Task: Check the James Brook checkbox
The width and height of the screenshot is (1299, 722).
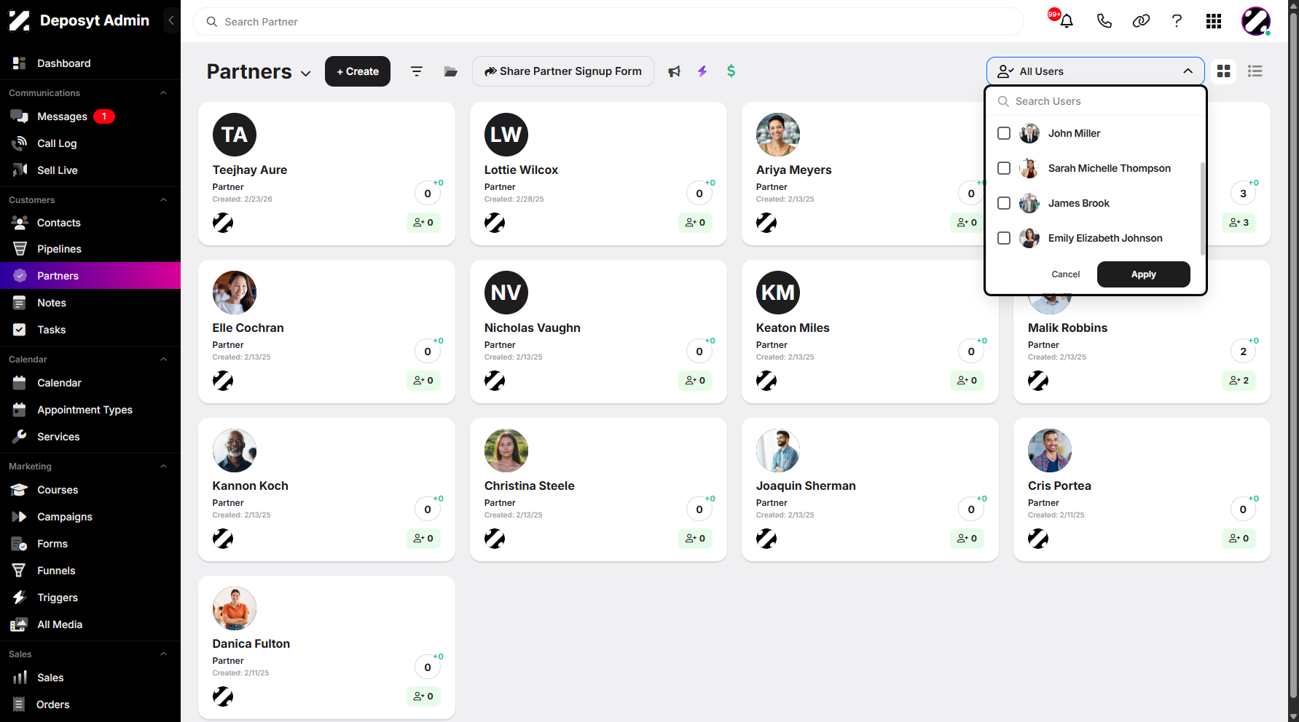Action: pyautogui.click(x=1004, y=203)
